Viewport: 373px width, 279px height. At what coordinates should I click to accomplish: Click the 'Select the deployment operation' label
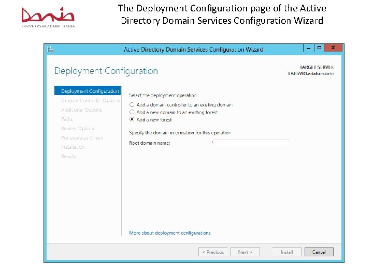coord(163,96)
